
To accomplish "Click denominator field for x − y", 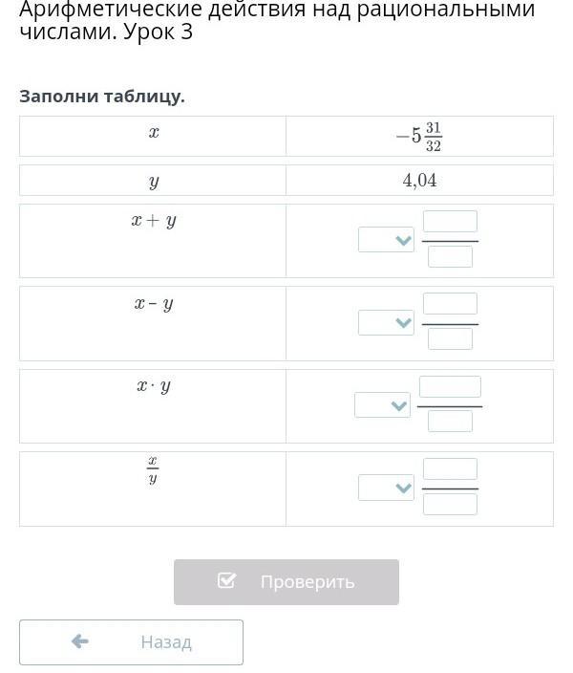I will pos(450,338).
